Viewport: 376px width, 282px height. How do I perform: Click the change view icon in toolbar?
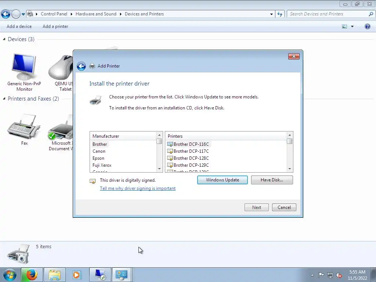344,26
